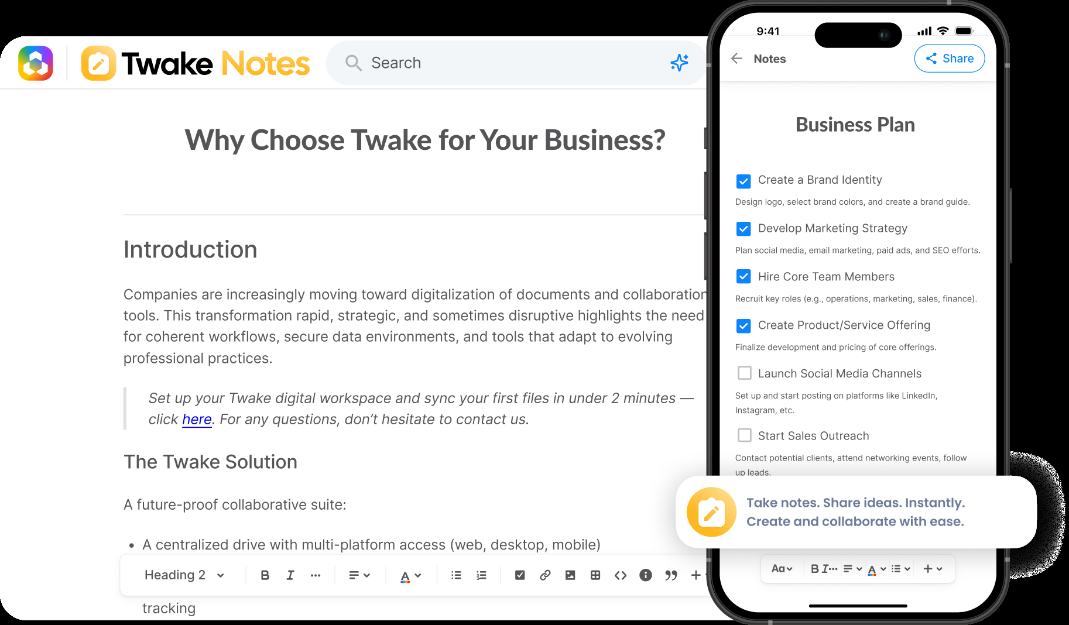Toggle italic in the desktop editor toolbar

(290, 575)
